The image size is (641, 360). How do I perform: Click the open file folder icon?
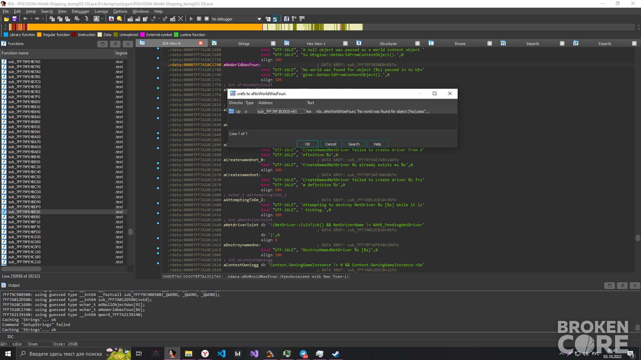[6, 19]
